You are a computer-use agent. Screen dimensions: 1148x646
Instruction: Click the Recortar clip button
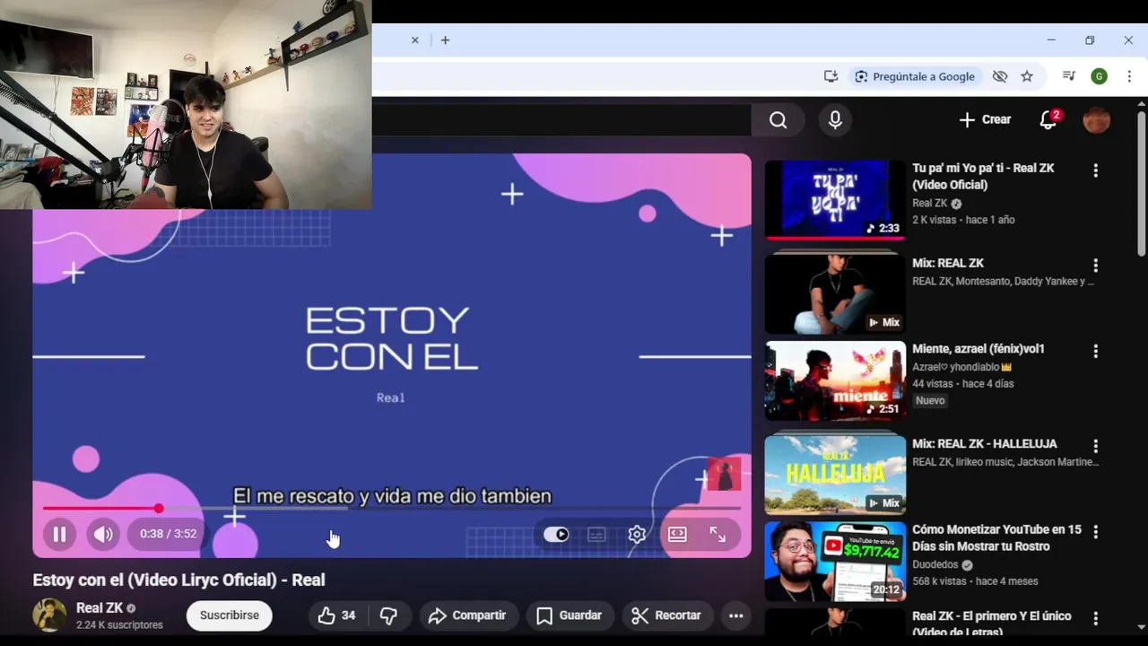tap(666, 615)
